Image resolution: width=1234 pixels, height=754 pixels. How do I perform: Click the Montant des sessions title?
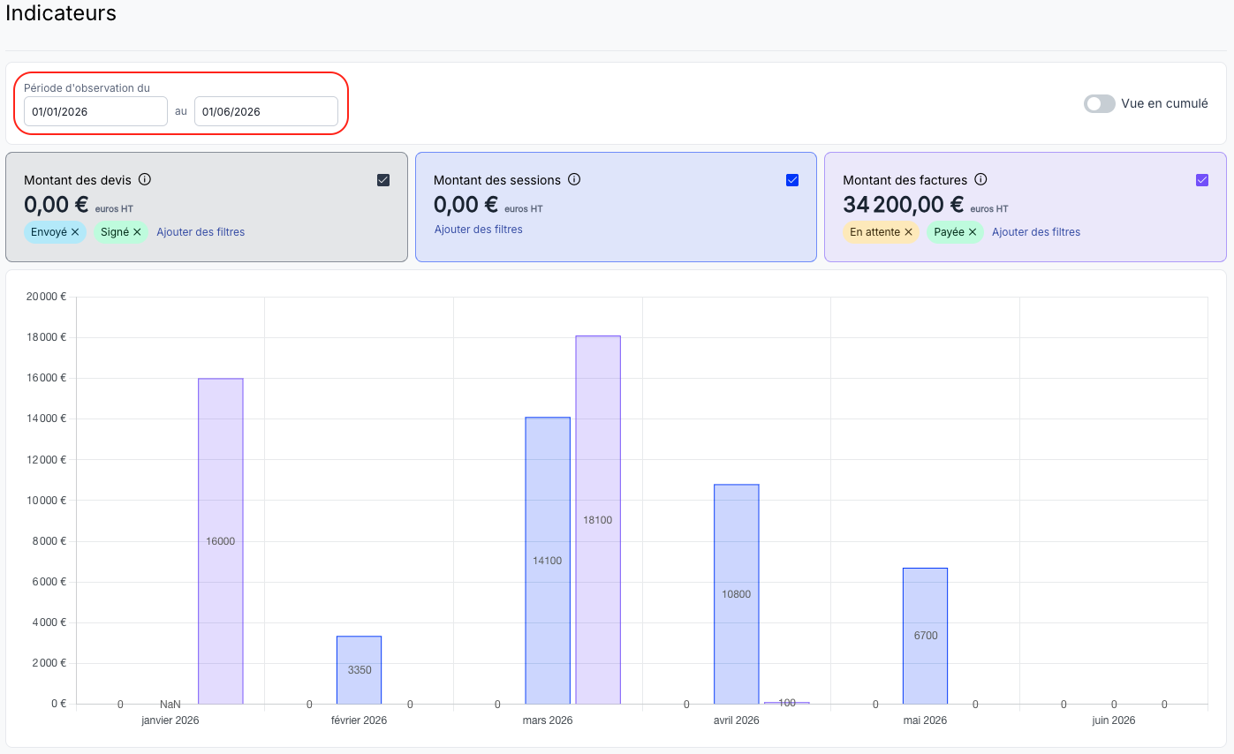(x=497, y=180)
